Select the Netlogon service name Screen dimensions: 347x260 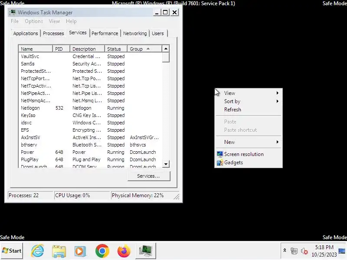coord(30,108)
